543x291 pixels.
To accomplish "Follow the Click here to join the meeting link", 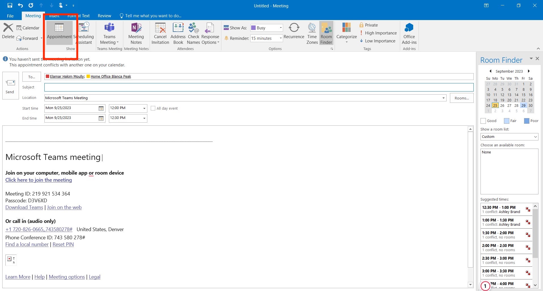I will click(x=38, y=180).
